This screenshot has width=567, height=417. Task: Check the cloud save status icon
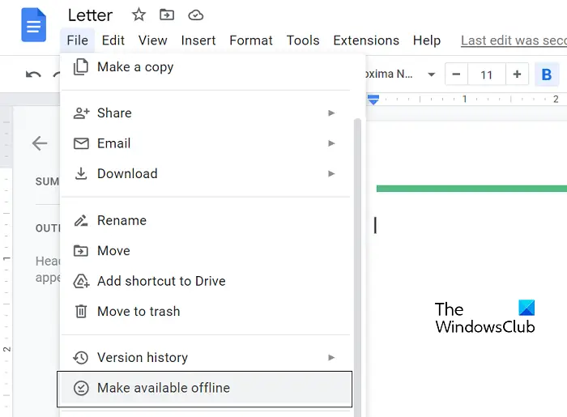(x=196, y=15)
